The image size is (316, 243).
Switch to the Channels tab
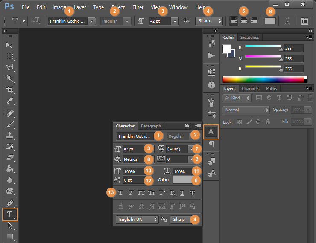(x=251, y=89)
